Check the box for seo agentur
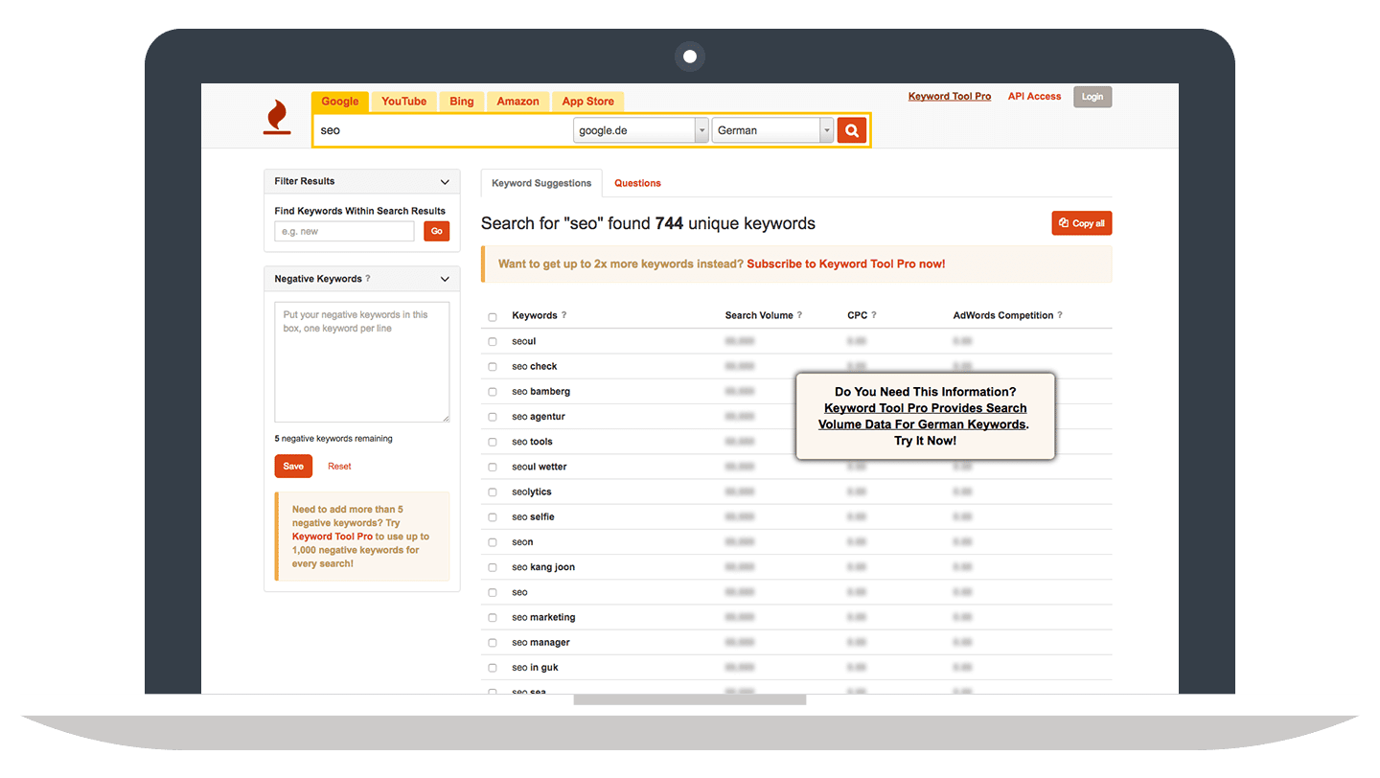Image resolution: width=1380 pixels, height=778 pixels. 493,417
